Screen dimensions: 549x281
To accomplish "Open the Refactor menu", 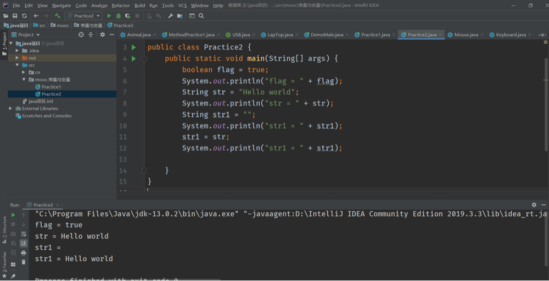I will [120, 5].
